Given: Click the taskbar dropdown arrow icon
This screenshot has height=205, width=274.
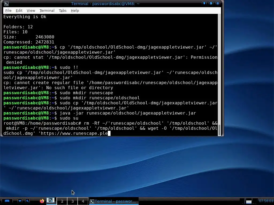Looking at the screenshot, I should (20, 201).
